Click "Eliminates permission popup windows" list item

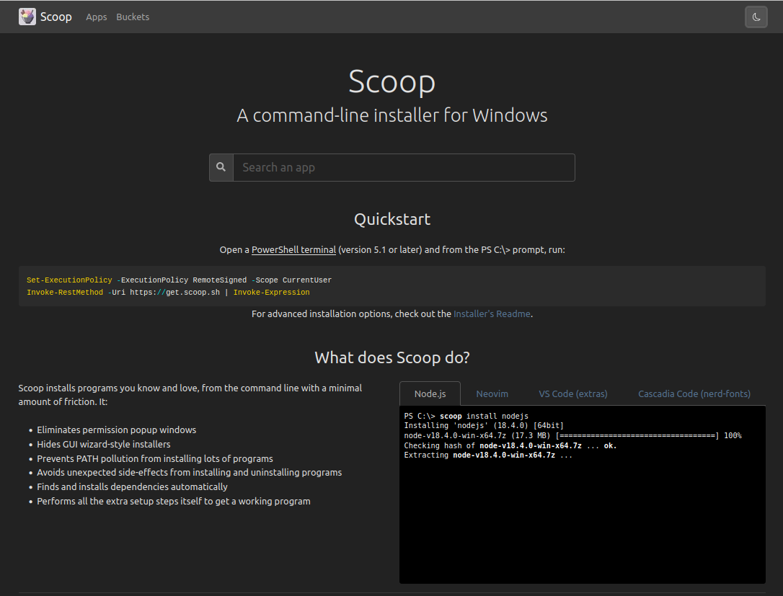[x=116, y=430]
